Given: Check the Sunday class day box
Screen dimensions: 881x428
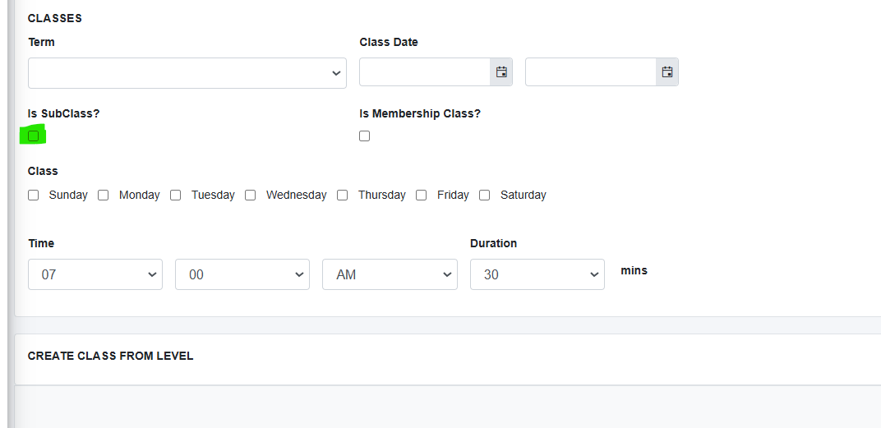Looking at the screenshot, I should click(33, 195).
